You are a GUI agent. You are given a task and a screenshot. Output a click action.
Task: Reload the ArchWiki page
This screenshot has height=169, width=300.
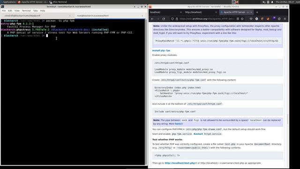(164, 19)
